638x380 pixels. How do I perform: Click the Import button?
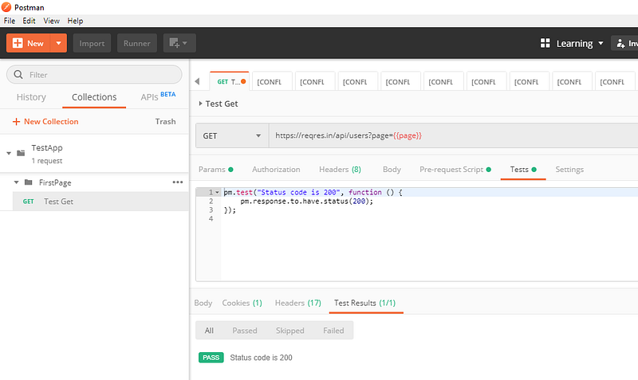92,43
